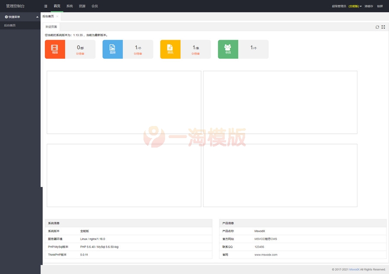Refresh the page using the circular refresh icon
This screenshot has width=389, height=274.
click(377, 27)
